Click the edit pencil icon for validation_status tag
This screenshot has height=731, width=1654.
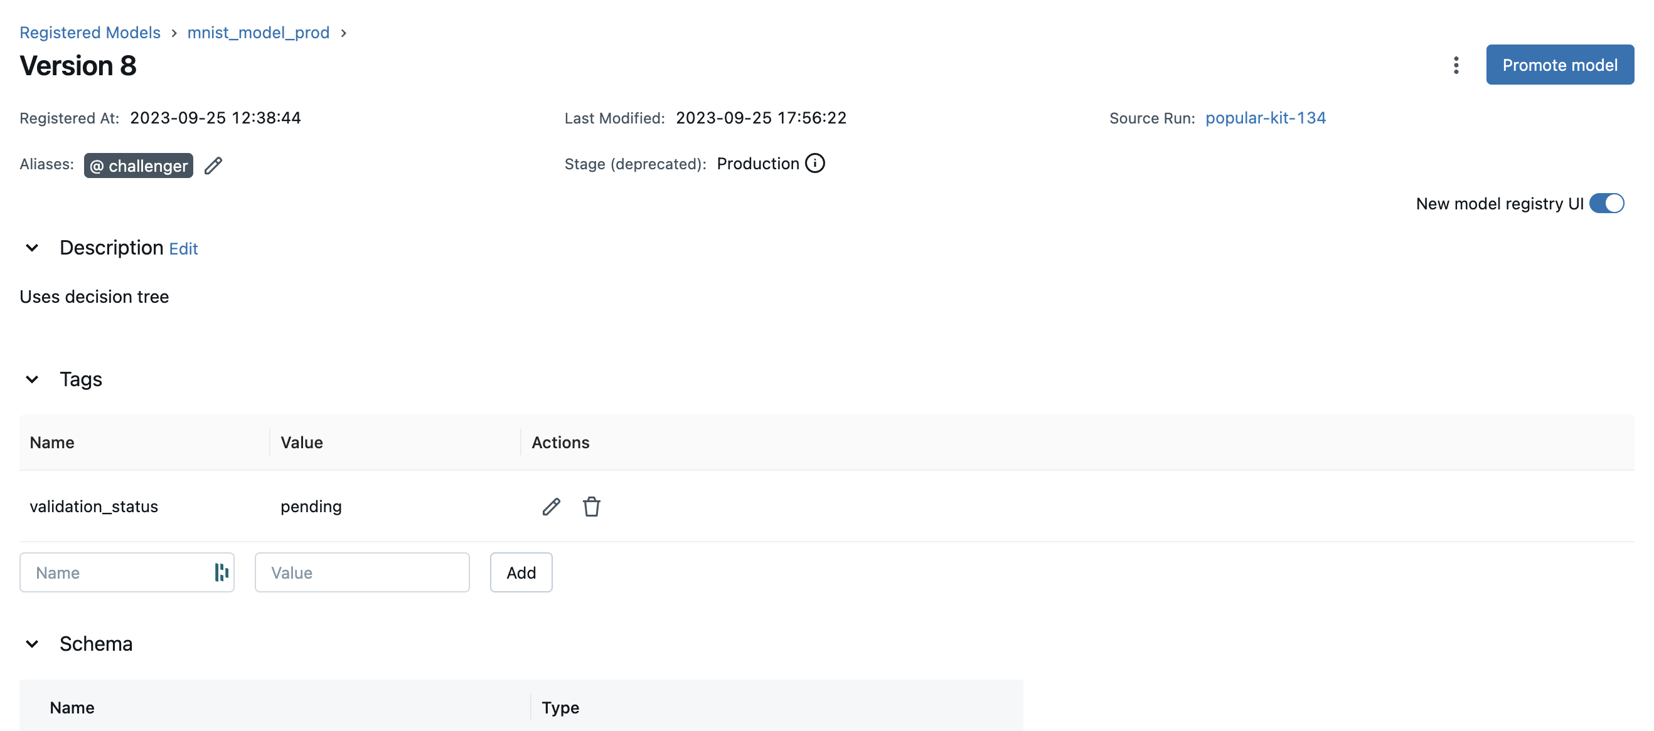[551, 505]
